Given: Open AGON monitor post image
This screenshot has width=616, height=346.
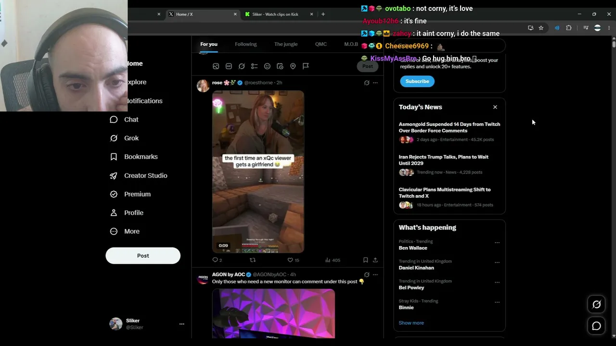Looking at the screenshot, I should pos(273,313).
